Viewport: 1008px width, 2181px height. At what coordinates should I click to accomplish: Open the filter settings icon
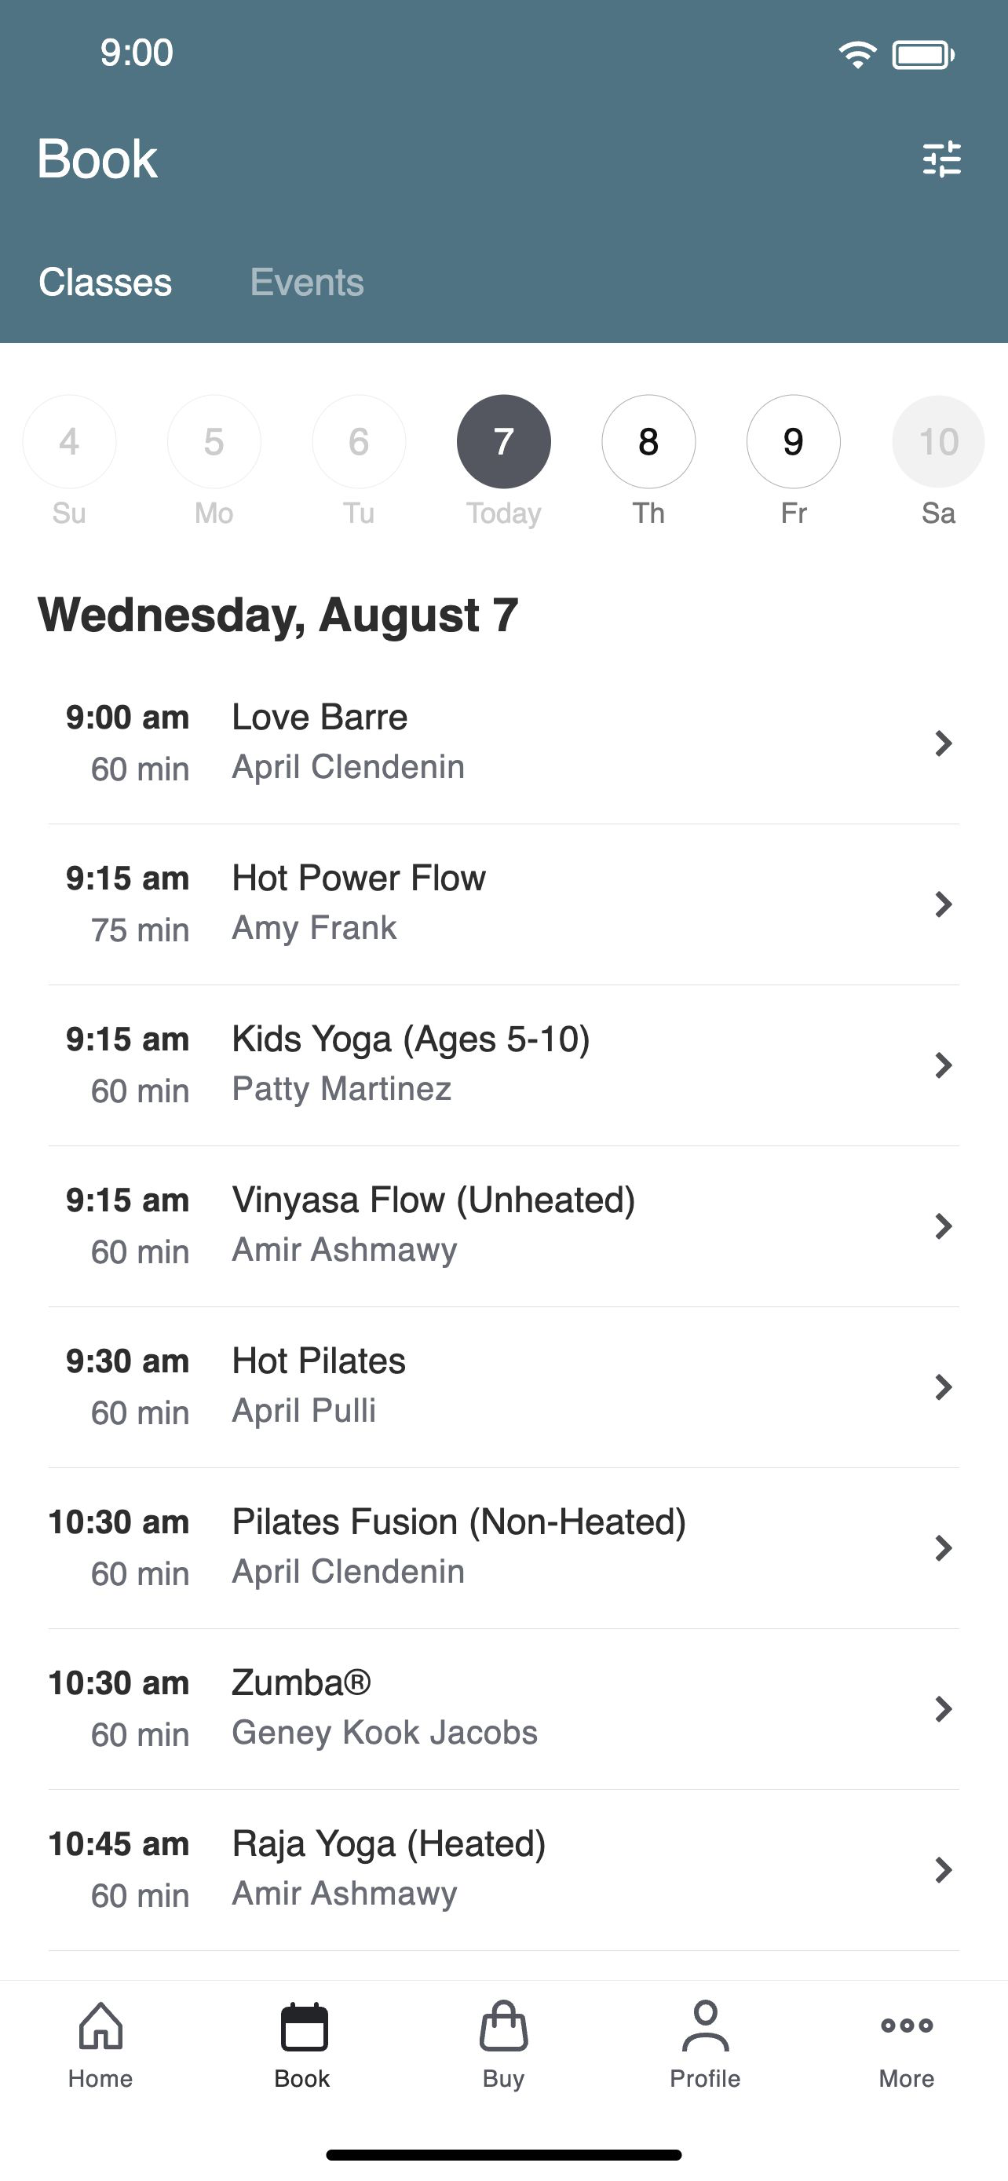941,159
